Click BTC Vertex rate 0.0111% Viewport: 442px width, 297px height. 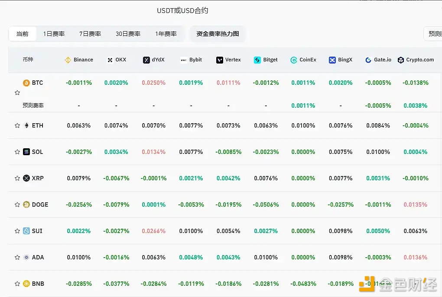[228, 83]
